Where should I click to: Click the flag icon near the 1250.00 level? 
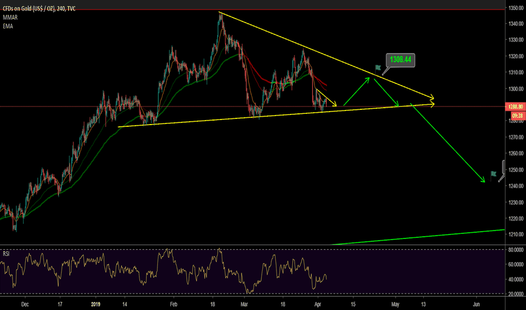pyautogui.click(x=493, y=174)
